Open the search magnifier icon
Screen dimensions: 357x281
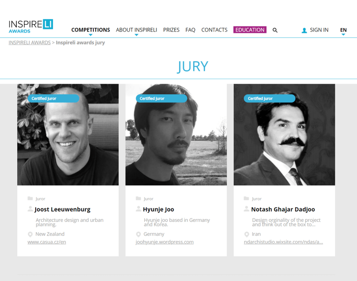click(x=275, y=30)
